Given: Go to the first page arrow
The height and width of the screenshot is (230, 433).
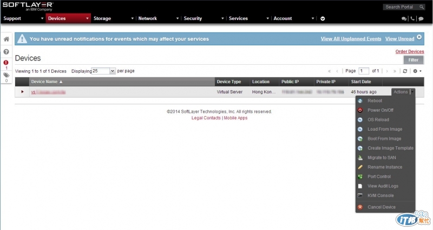Looking at the screenshot, I should (330, 71).
